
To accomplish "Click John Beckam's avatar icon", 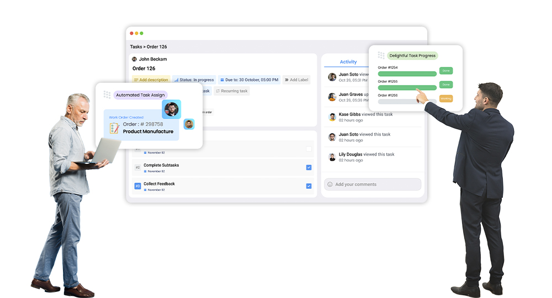I will point(134,59).
